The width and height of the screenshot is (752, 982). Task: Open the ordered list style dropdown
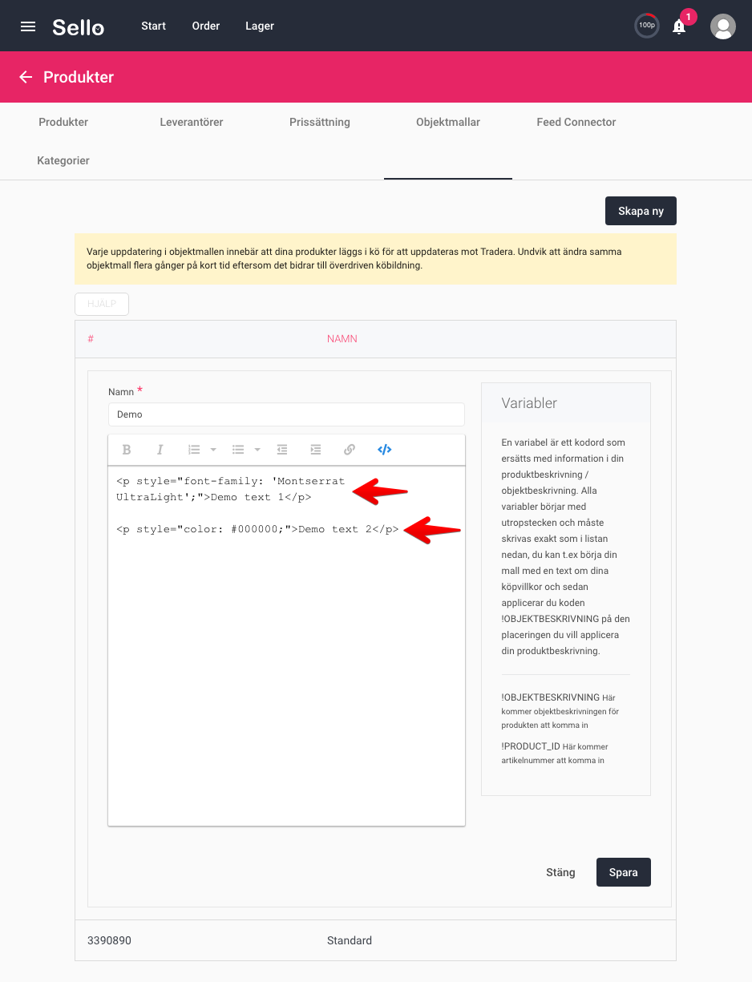[x=213, y=450]
